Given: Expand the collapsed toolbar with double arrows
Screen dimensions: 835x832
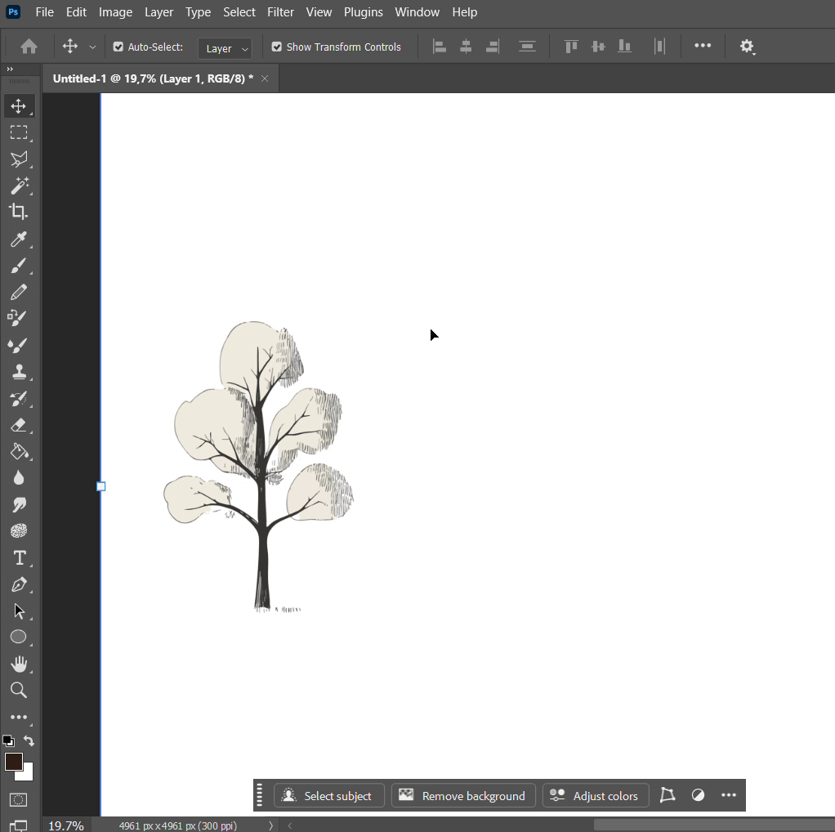Looking at the screenshot, I should tap(10, 69).
